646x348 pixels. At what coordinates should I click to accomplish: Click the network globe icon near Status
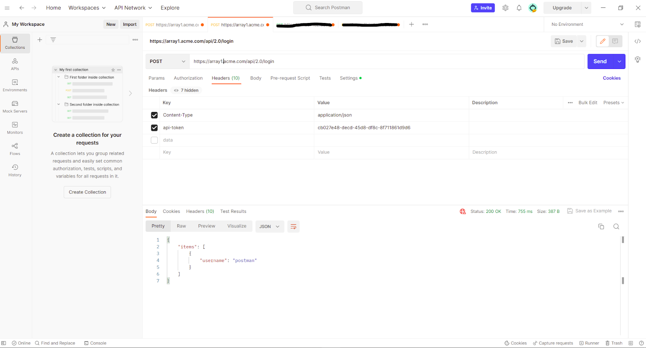(463, 211)
